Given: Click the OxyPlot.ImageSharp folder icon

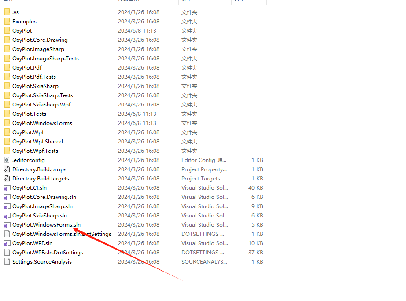Looking at the screenshot, I should [7, 49].
